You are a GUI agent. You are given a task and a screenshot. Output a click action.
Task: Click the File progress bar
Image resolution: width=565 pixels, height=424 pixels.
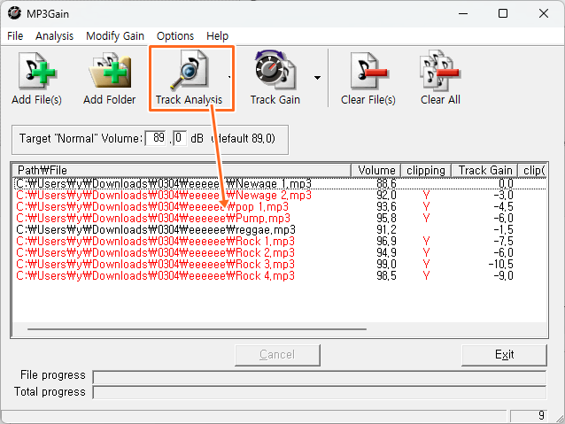[x=320, y=377]
